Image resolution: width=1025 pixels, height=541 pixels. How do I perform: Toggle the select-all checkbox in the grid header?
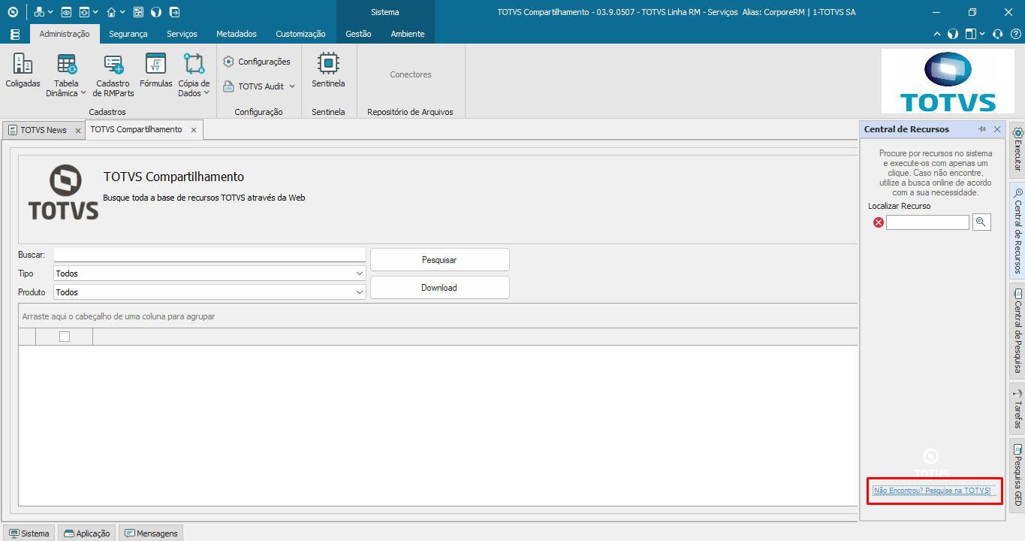coord(65,337)
